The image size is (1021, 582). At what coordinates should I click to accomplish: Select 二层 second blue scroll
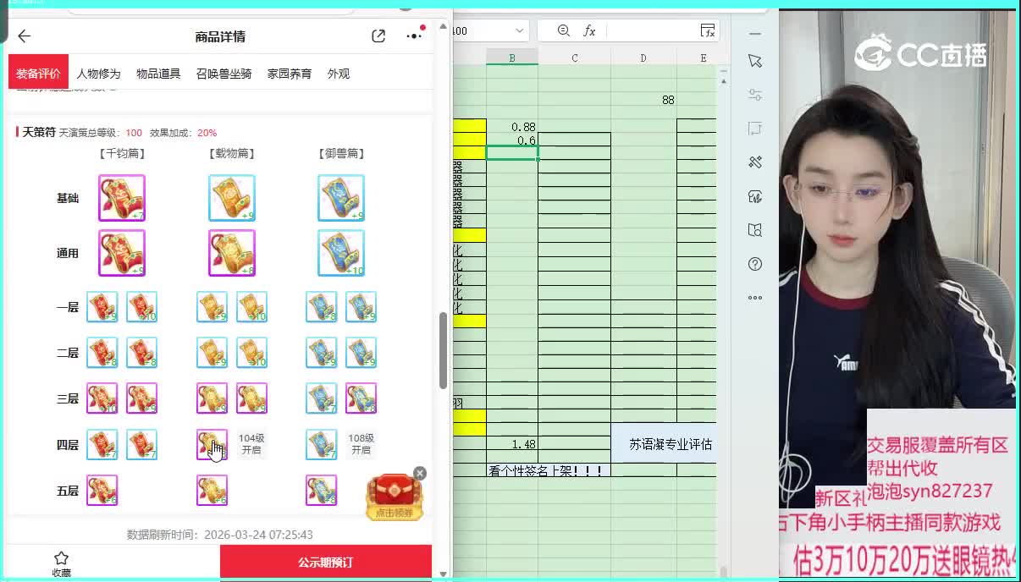[361, 353]
